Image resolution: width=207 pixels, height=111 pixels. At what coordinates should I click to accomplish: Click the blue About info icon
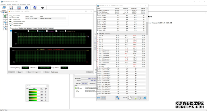point(26,8)
